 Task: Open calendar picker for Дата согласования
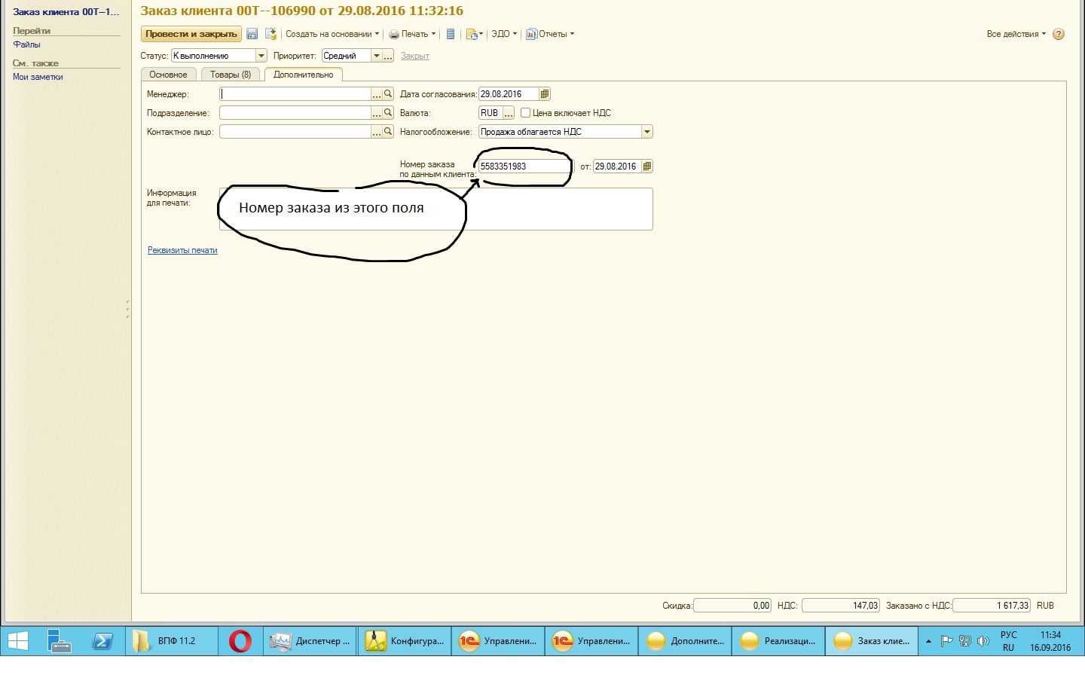(545, 94)
